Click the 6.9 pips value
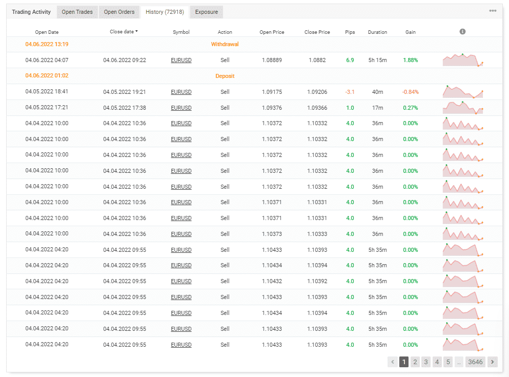Image resolution: width=509 pixels, height=377 pixels. coord(350,60)
